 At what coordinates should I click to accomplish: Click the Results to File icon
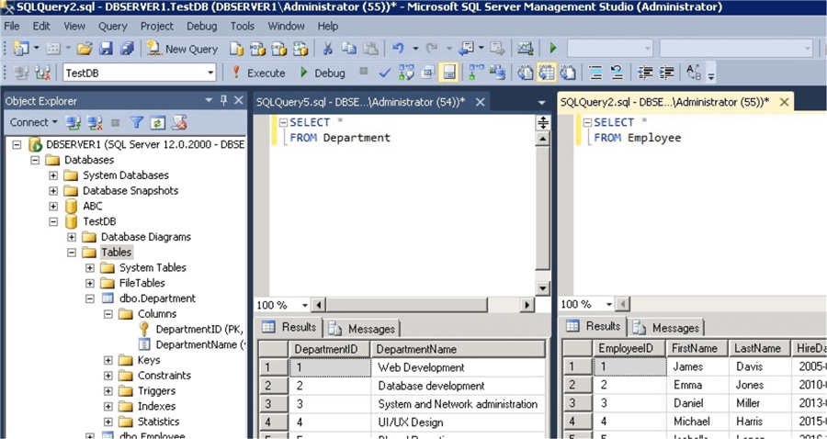[x=568, y=73]
